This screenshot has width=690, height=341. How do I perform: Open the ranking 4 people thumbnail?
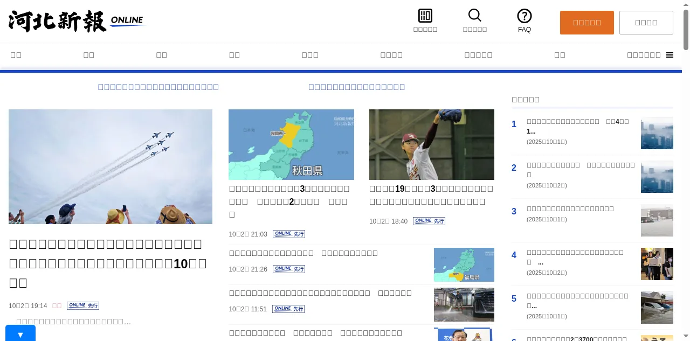pyautogui.click(x=657, y=264)
